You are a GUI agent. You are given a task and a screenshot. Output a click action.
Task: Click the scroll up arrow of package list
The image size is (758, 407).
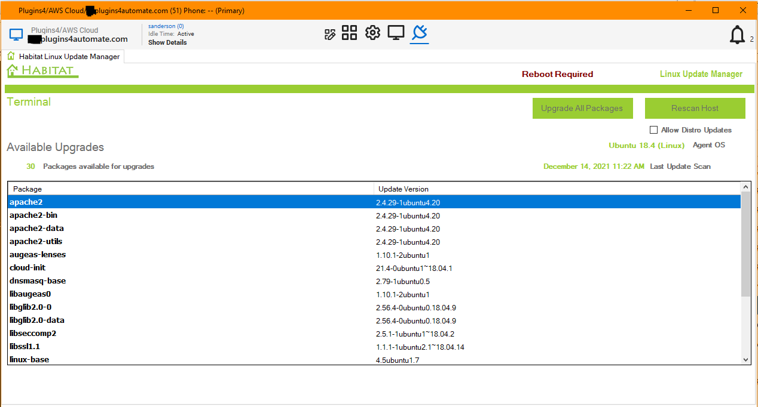coord(745,187)
